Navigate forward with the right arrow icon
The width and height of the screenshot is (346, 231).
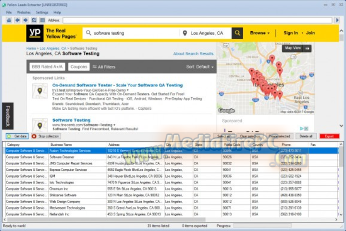coord(25,20)
